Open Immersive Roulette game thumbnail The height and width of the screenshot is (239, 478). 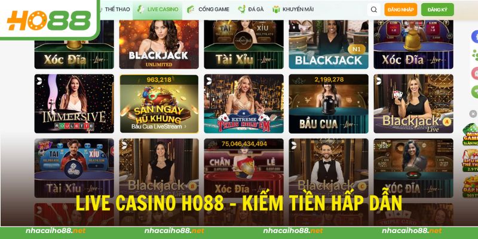coord(74,103)
